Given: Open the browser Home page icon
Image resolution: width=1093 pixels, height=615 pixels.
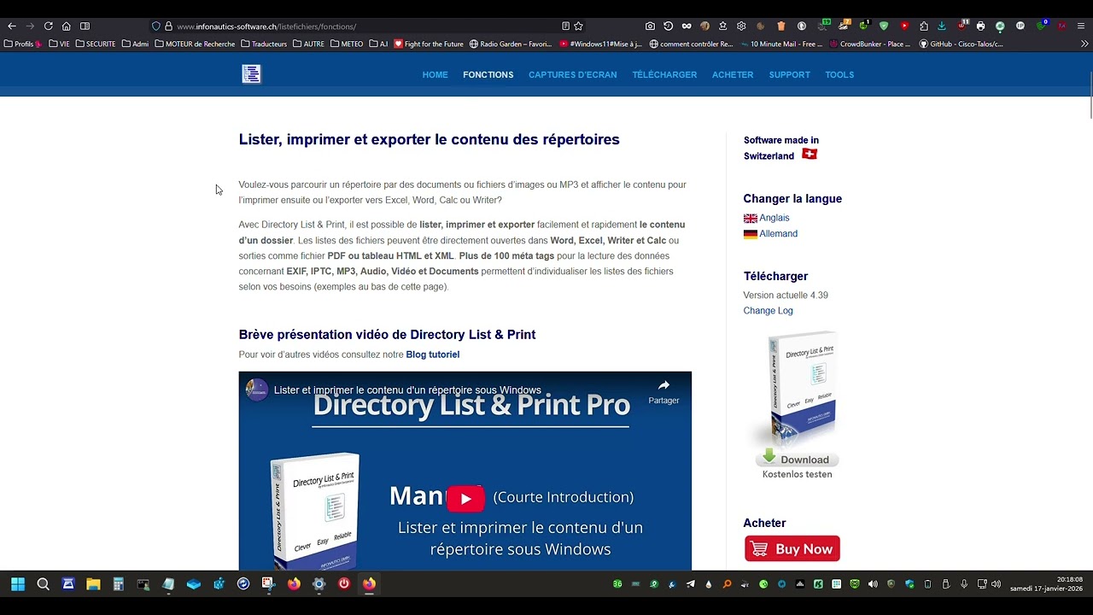Looking at the screenshot, I should point(66,26).
